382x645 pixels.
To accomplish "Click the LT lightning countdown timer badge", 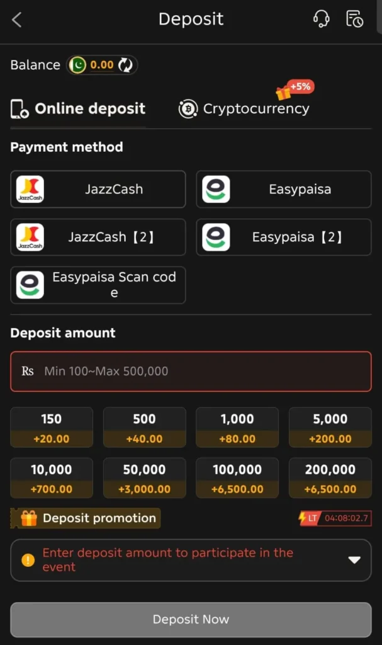I will (x=335, y=518).
